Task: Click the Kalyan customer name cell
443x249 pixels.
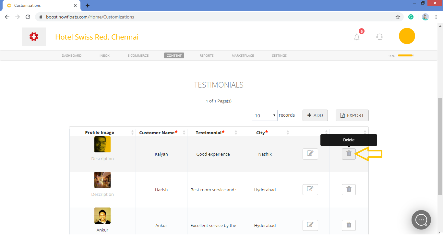Action: click(162, 154)
